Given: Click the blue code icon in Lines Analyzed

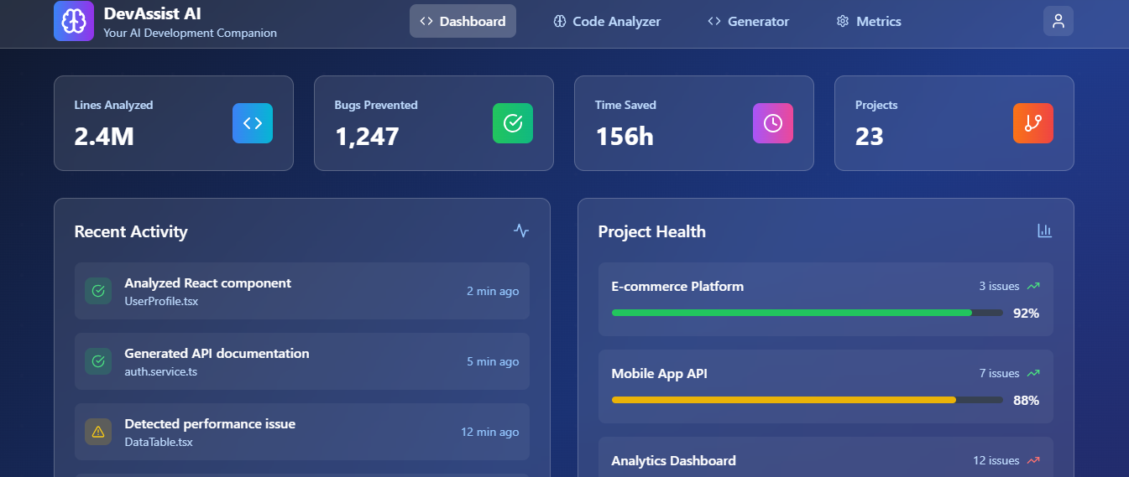Looking at the screenshot, I should tap(253, 123).
